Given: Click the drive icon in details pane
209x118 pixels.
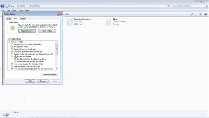Looking at the screenshot, I should 6,115.
